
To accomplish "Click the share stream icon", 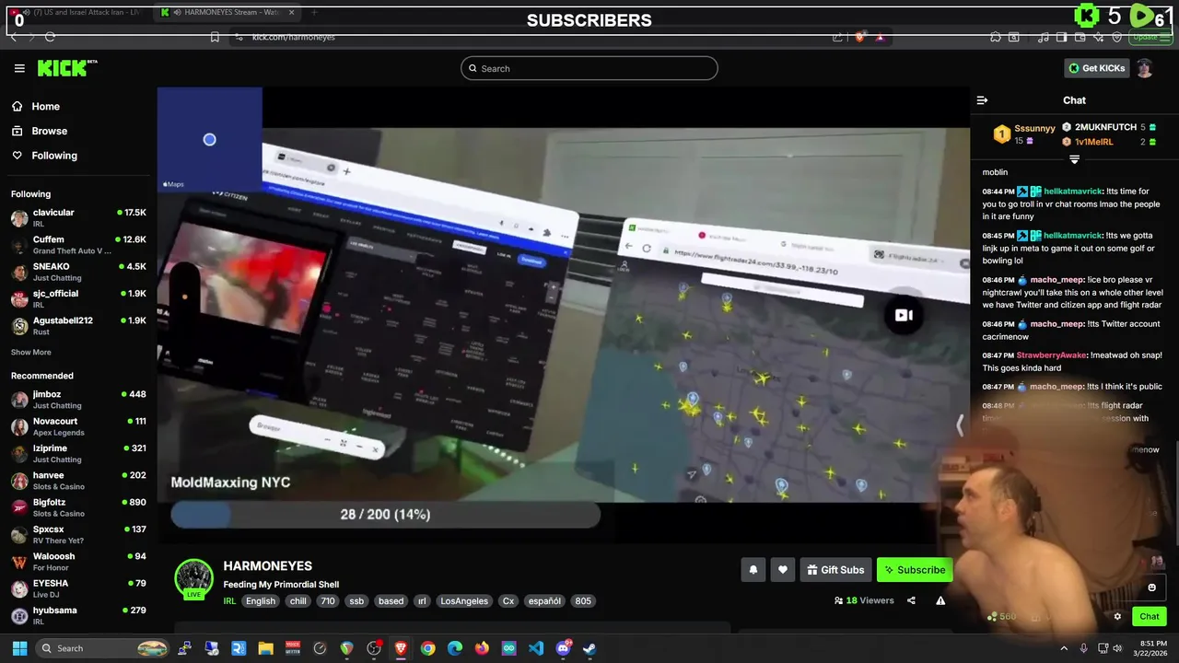I will (911, 600).
